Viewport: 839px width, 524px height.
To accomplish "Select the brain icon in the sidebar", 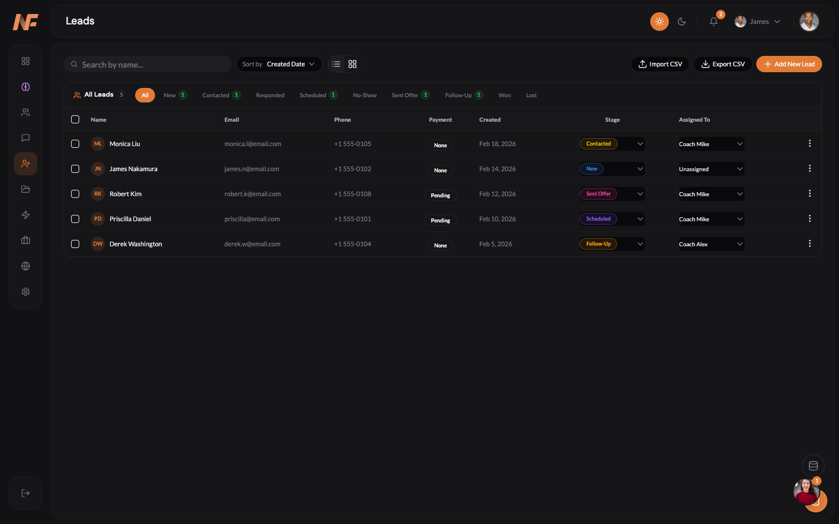I will click(x=26, y=87).
